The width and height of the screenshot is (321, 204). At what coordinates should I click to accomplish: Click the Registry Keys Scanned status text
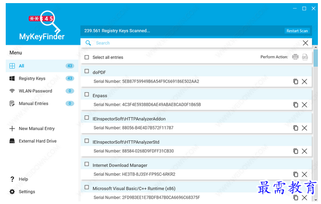117,31
